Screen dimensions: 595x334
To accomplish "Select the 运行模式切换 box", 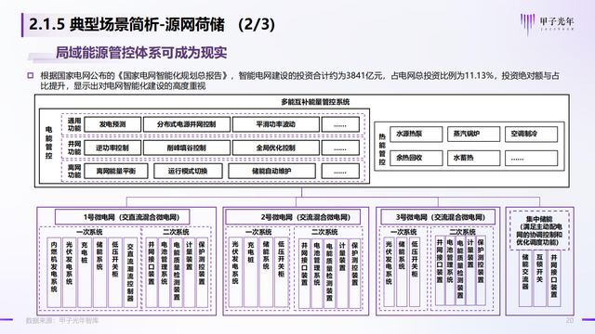I will click(188, 171).
